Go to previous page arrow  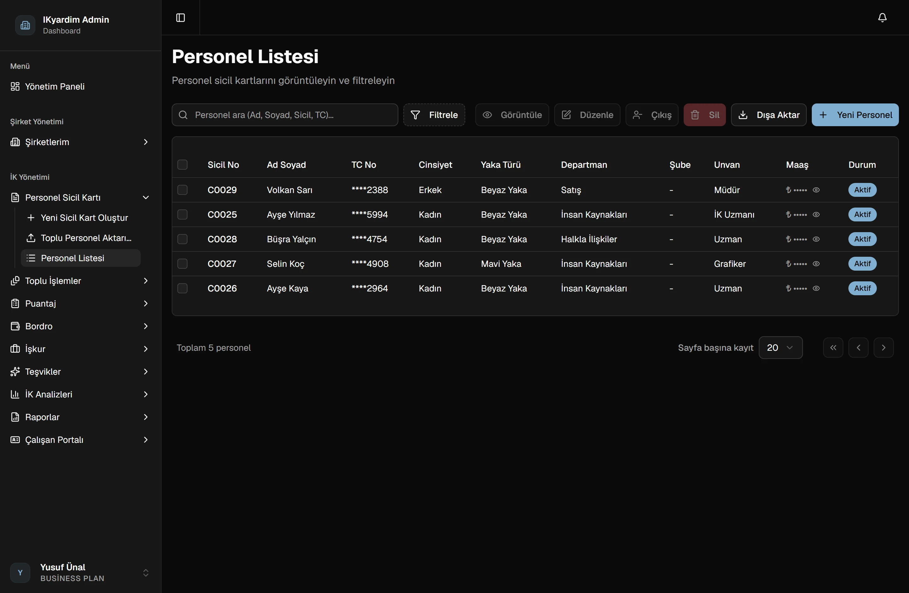point(858,348)
